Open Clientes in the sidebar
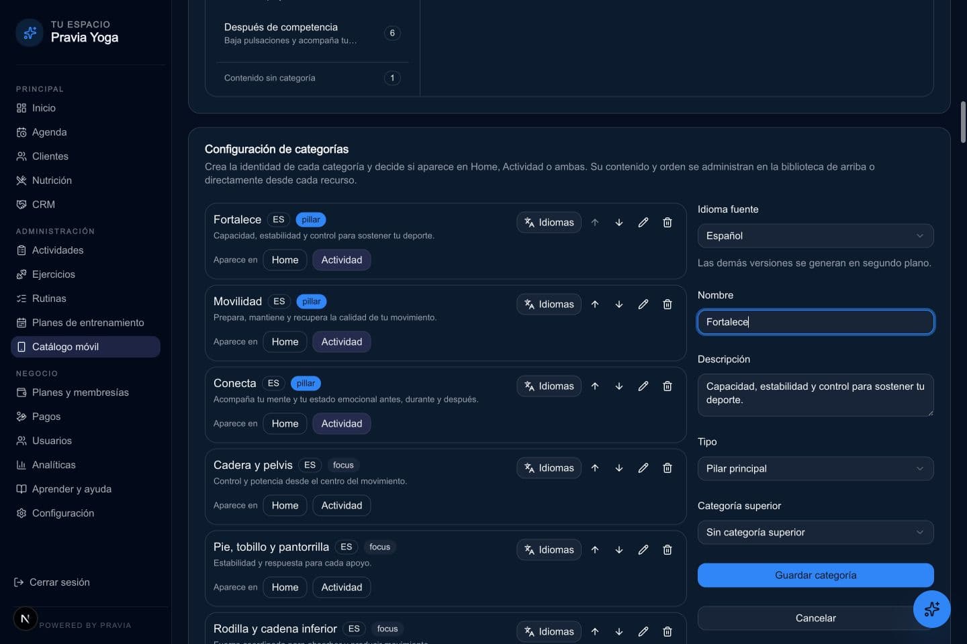Viewport: 967px width, 644px height. [85, 156]
